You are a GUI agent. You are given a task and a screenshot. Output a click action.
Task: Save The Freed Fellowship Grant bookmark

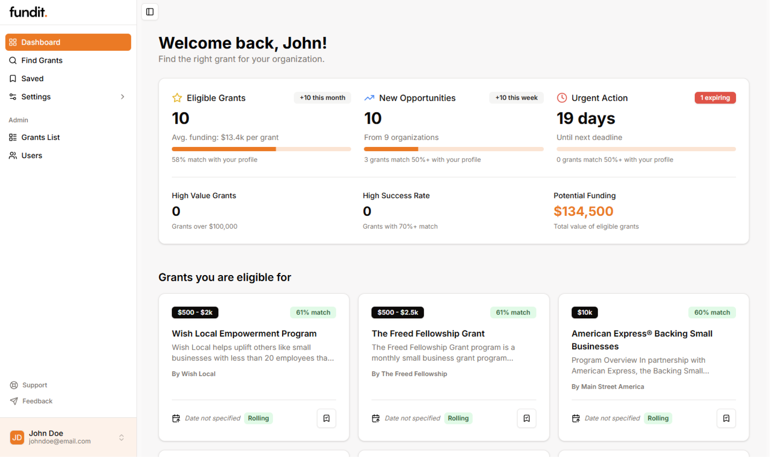click(x=526, y=418)
